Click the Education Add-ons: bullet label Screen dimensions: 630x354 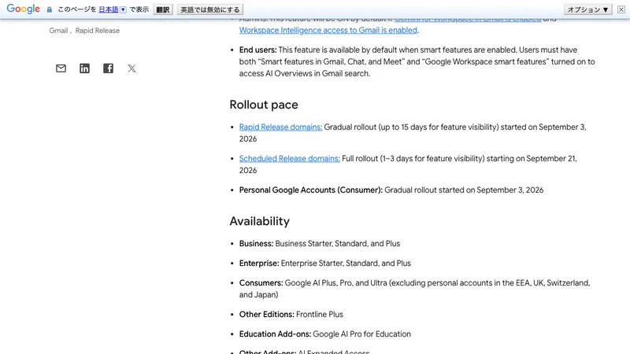pyautogui.click(x=275, y=334)
